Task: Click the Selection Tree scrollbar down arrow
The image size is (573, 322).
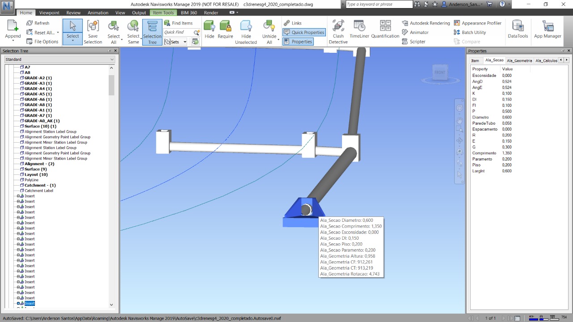Action: [111, 305]
